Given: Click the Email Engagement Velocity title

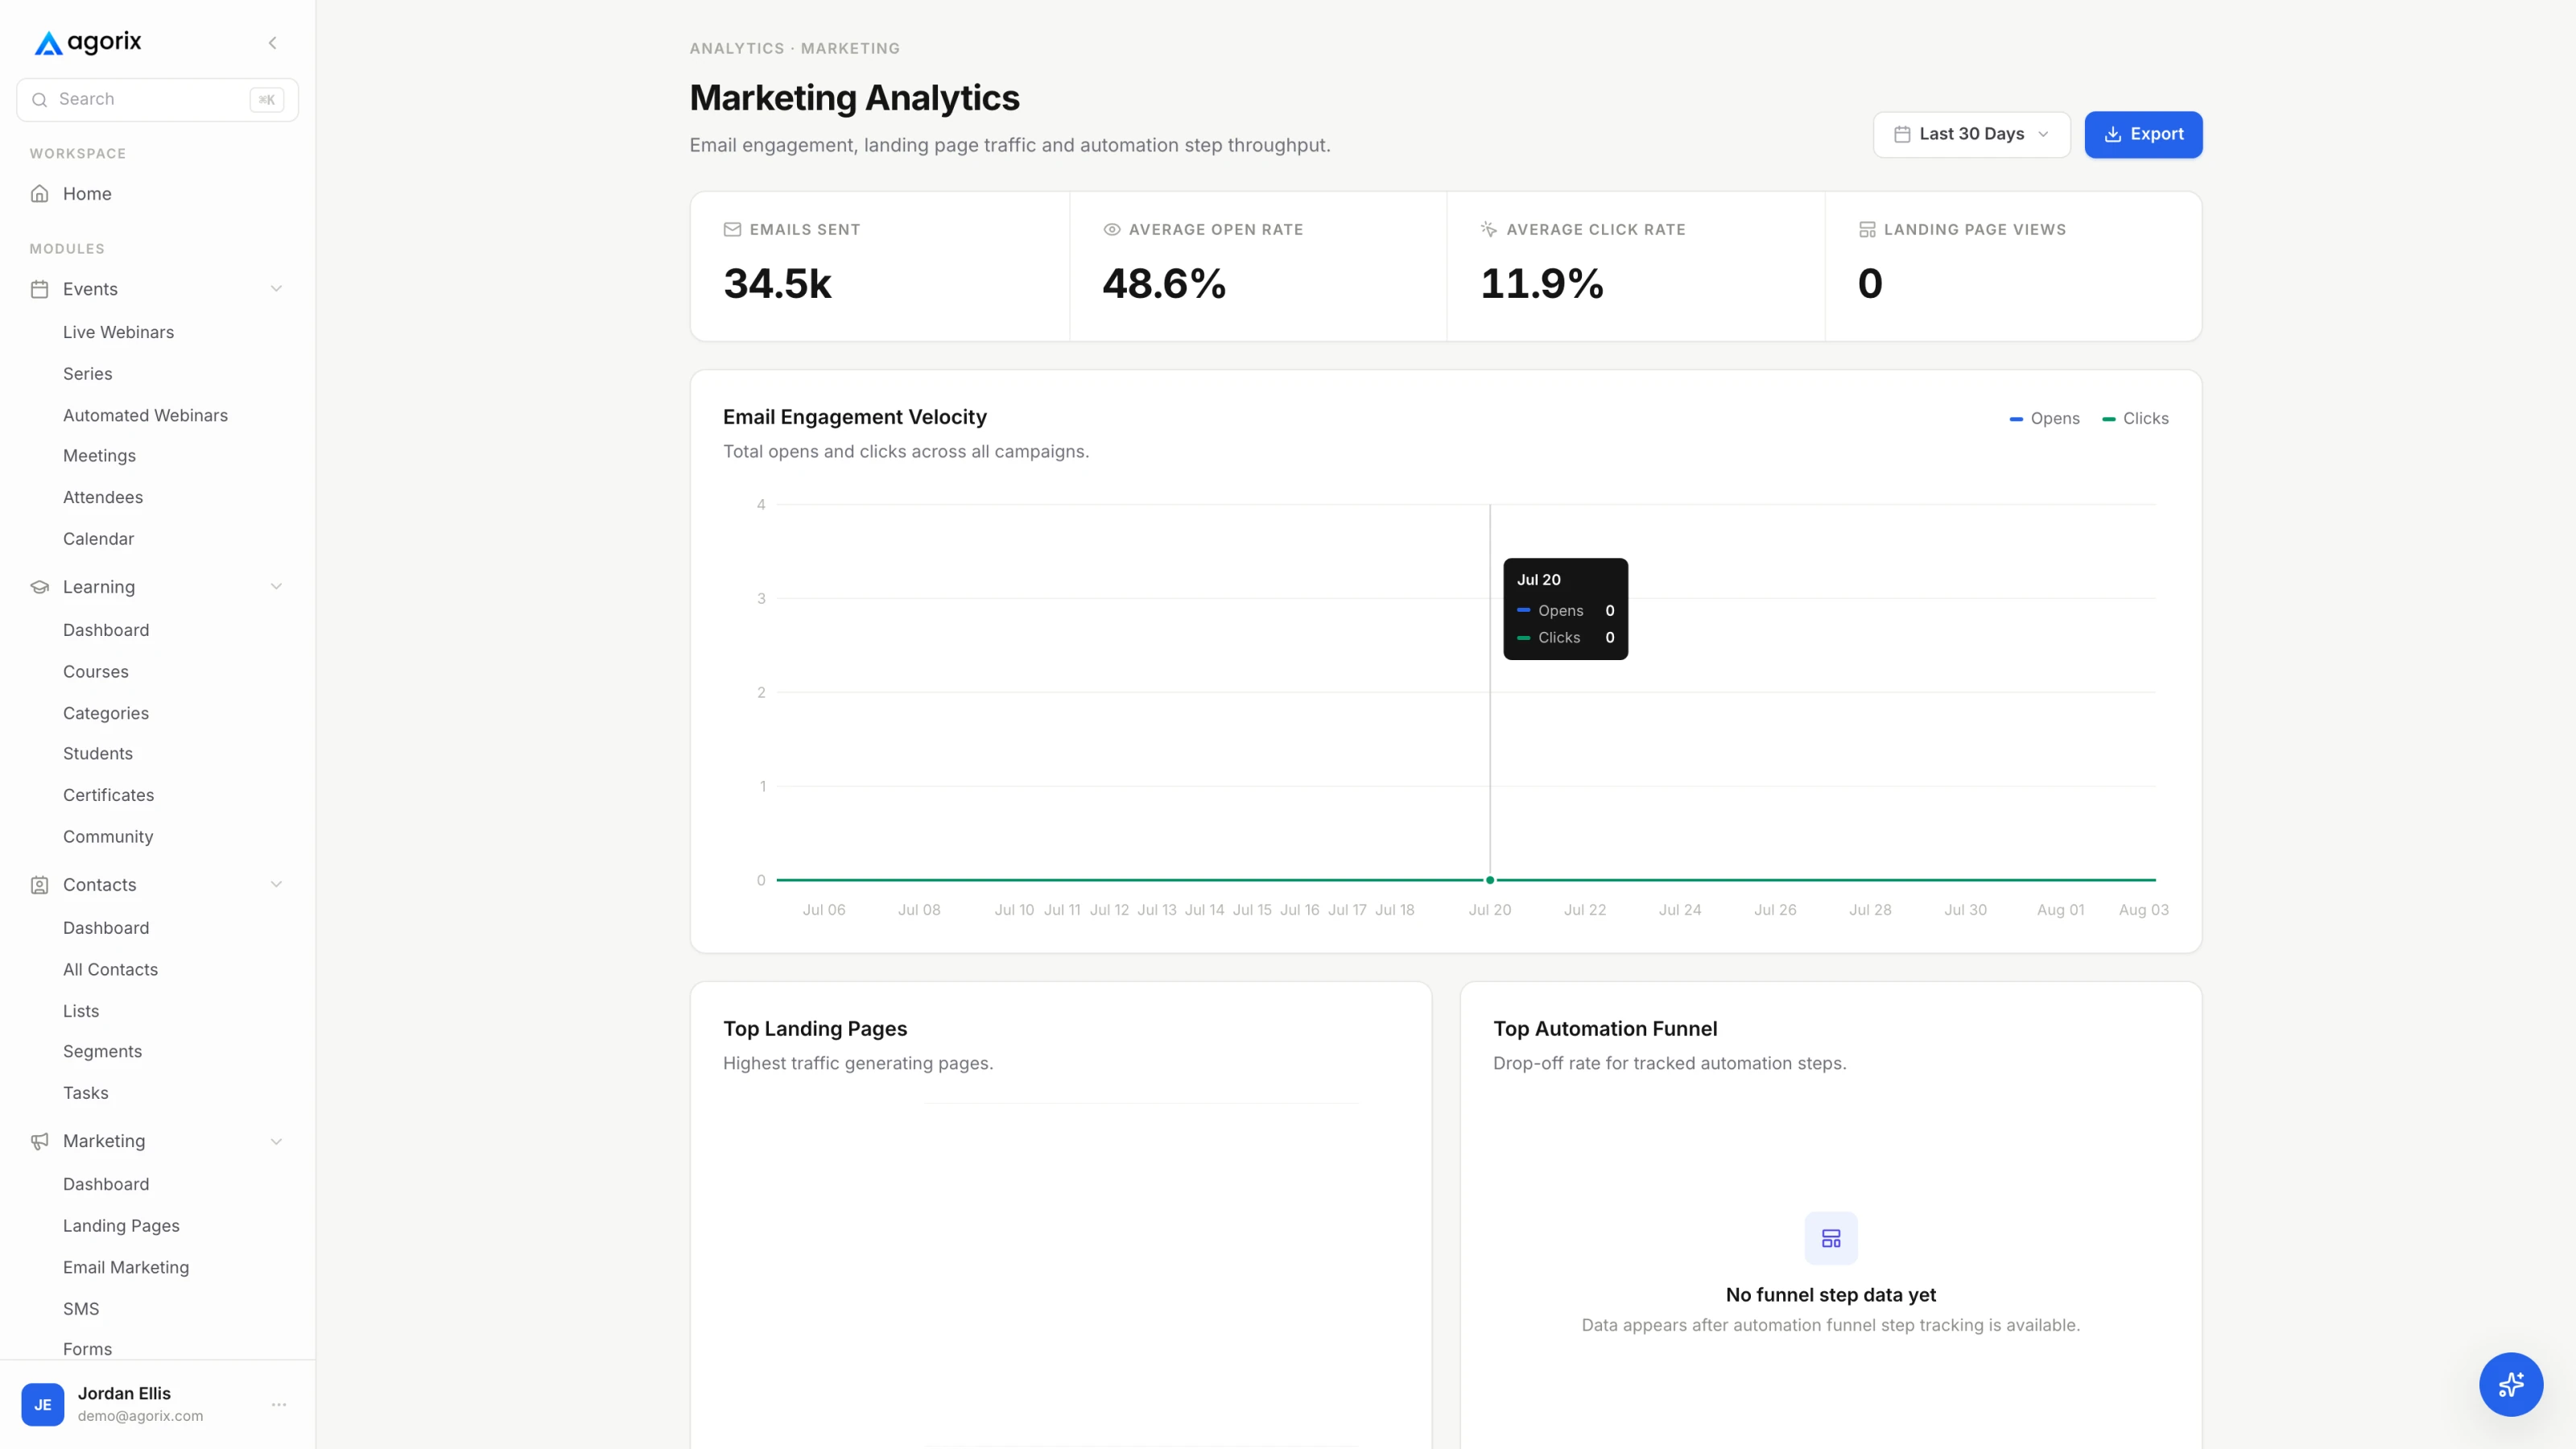Looking at the screenshot, I should (x=854, y=417).
